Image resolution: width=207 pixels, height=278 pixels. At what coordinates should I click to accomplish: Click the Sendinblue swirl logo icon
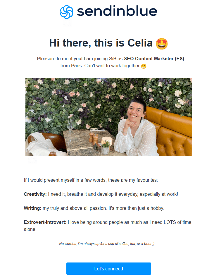(67, 12)
